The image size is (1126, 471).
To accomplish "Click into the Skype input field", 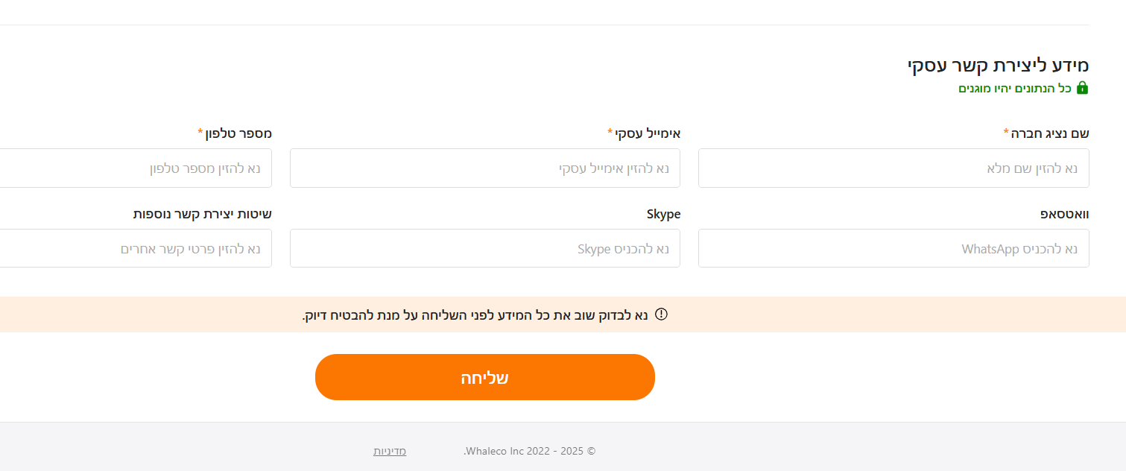I will tap(484, 248).
